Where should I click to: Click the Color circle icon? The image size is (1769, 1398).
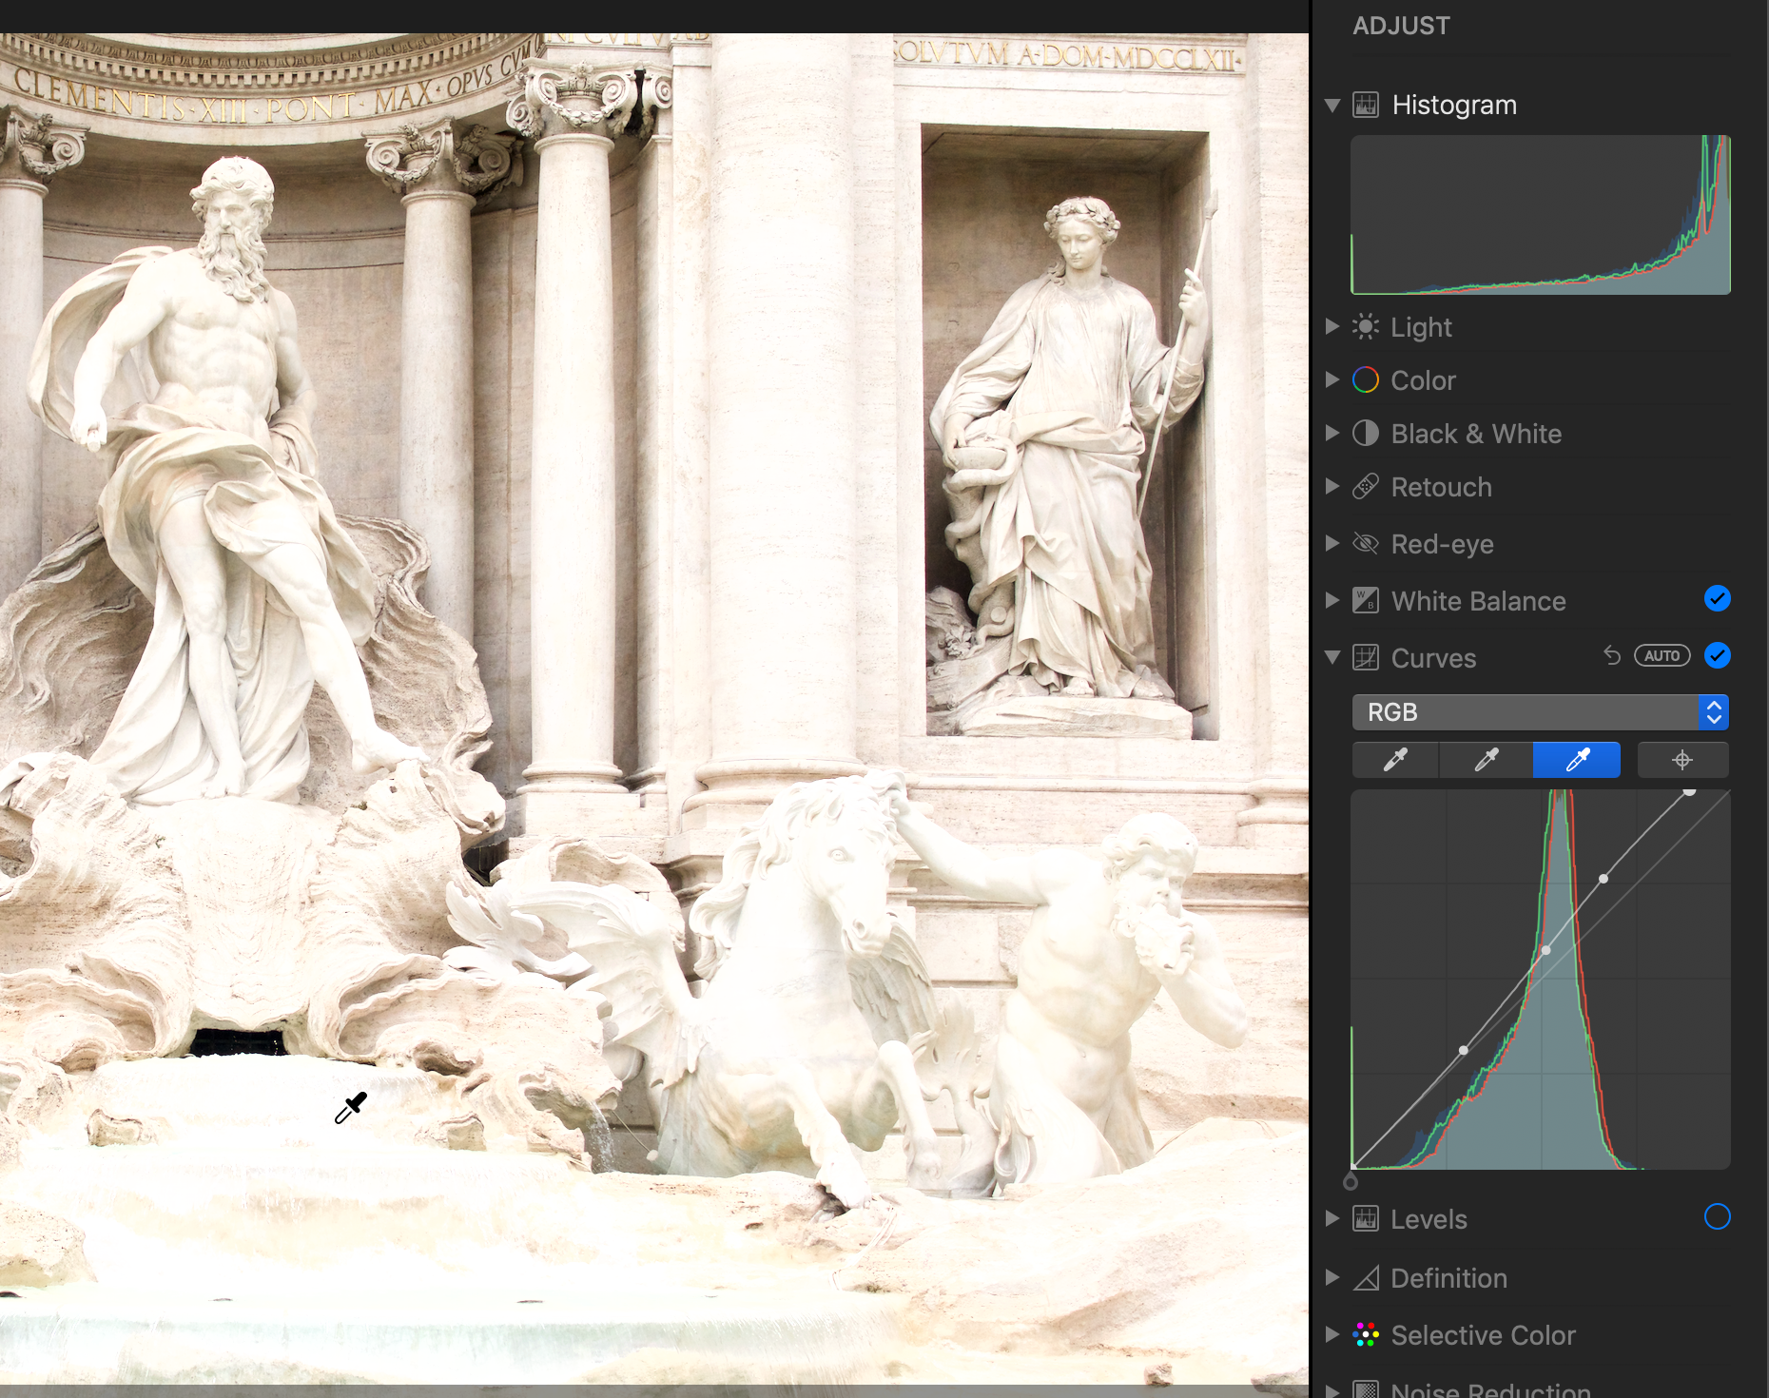coord(1366,380)
